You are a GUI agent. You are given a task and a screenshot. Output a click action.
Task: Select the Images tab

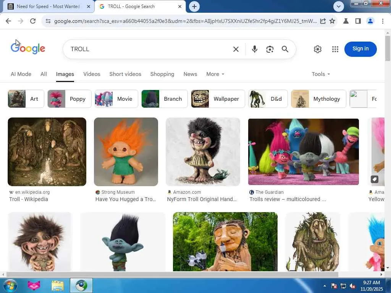[x=65, y=74]
